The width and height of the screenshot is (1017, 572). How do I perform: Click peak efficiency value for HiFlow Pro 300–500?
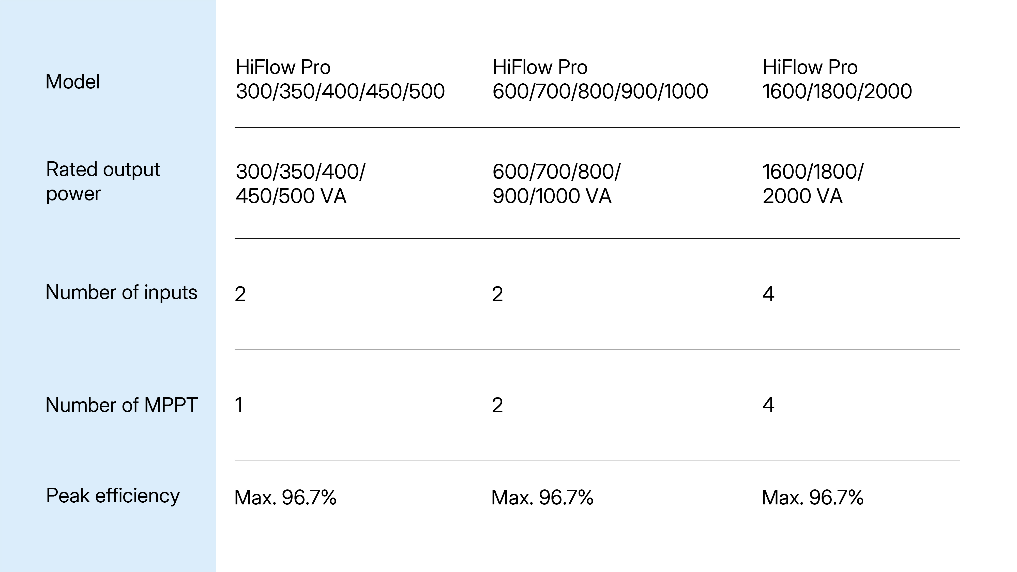click(285, 497)
